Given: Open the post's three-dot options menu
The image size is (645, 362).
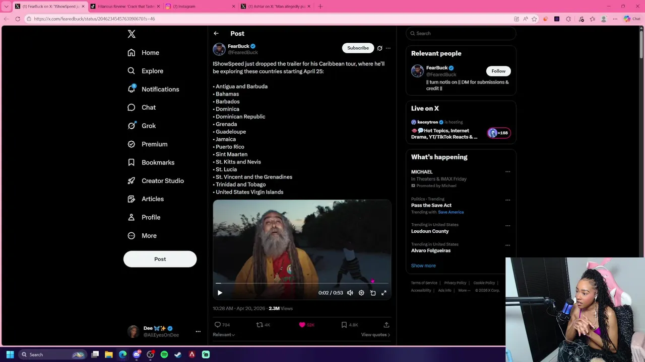Looking at the screenshot, I should [388, 48].
